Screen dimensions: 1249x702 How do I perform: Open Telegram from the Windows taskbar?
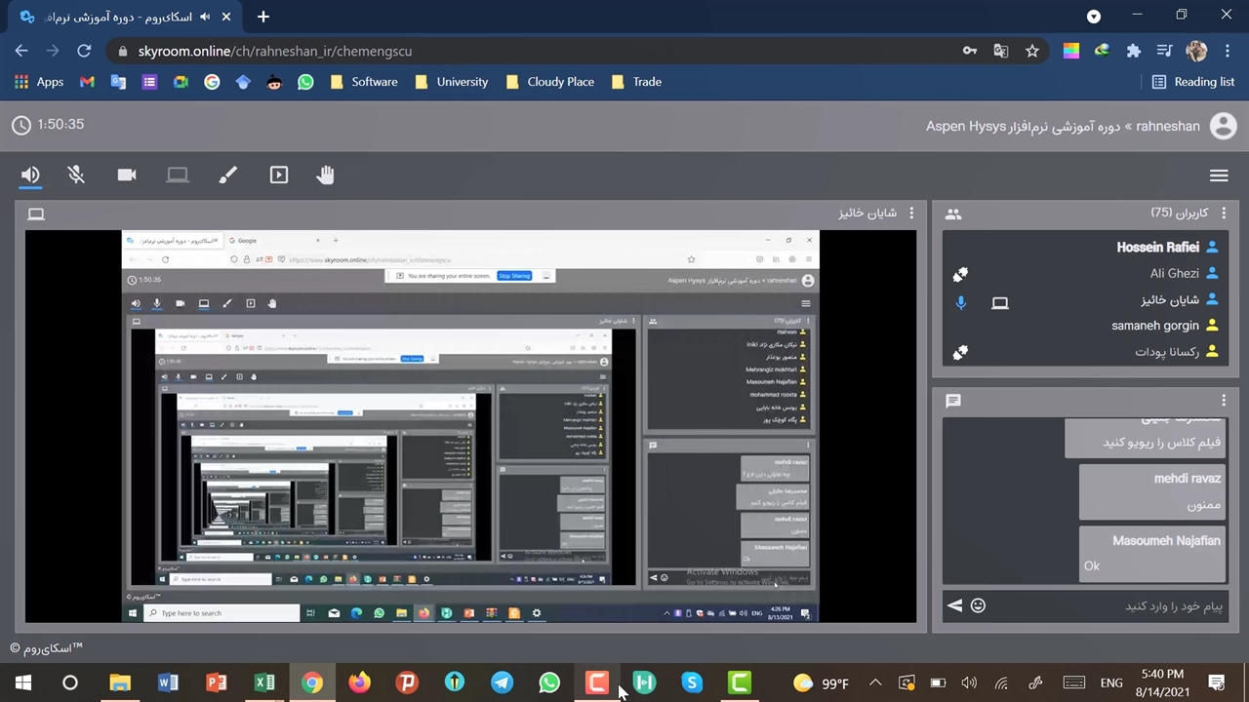(x=502, y=682)
